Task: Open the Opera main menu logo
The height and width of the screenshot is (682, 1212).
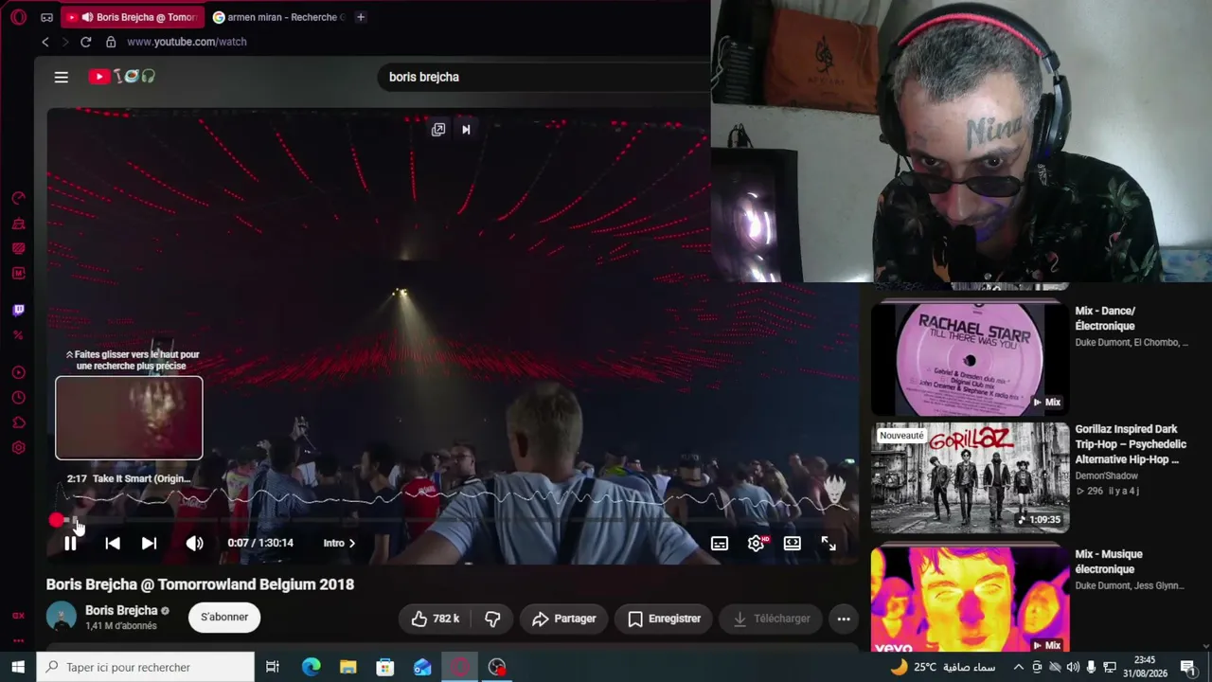Action: click(x=18, y=17)
